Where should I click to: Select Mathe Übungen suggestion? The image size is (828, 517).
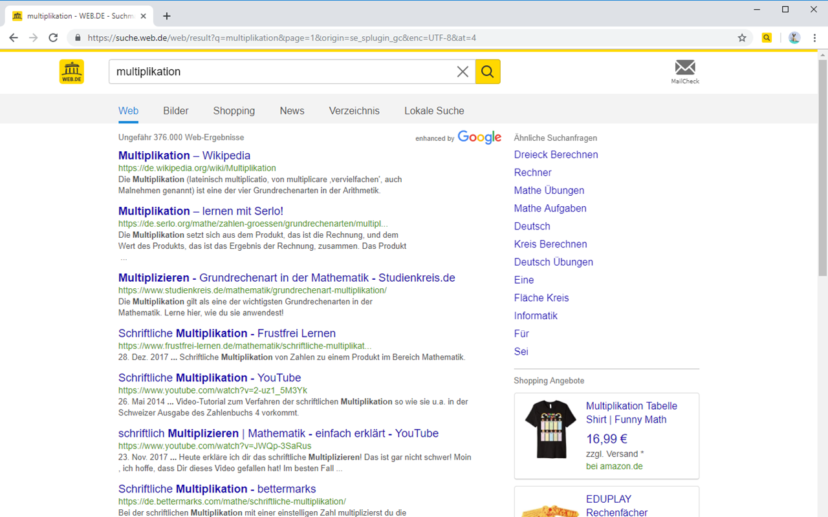[x=549, y=190]
